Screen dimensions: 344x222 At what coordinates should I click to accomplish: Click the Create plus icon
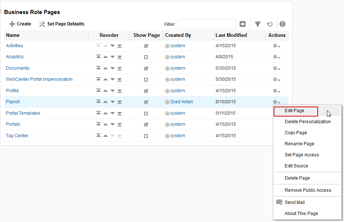pyautogui.click(x=11, y=24)
